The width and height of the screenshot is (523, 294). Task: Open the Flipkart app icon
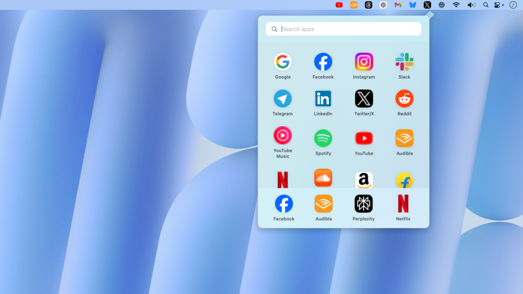(404, 180)
